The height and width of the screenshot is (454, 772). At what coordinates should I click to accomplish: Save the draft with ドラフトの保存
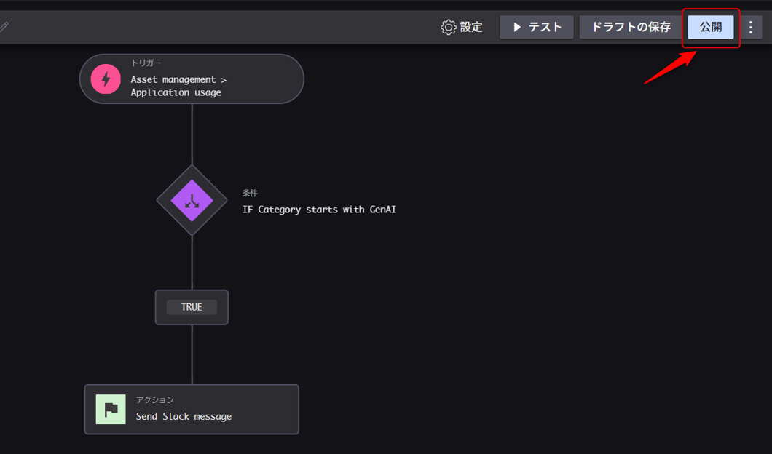(631, 27)
